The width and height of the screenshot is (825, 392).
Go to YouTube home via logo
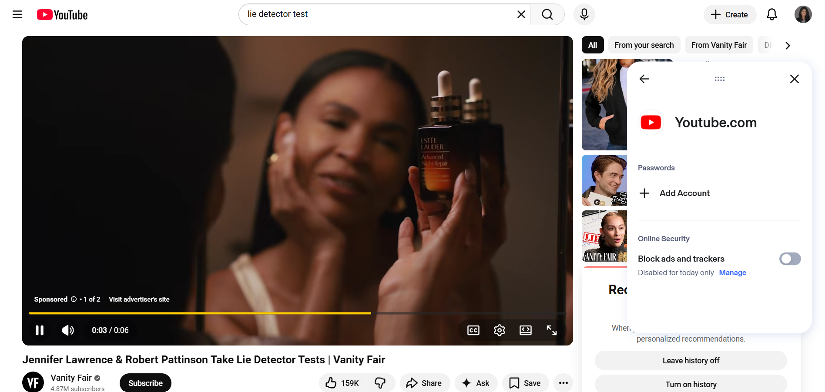coord(62,15)
